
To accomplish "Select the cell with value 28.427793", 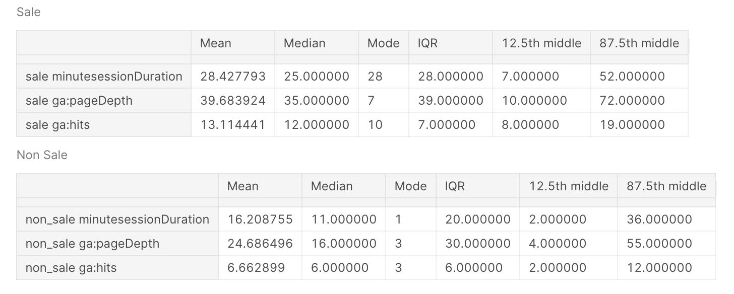I will pos(233,77).
